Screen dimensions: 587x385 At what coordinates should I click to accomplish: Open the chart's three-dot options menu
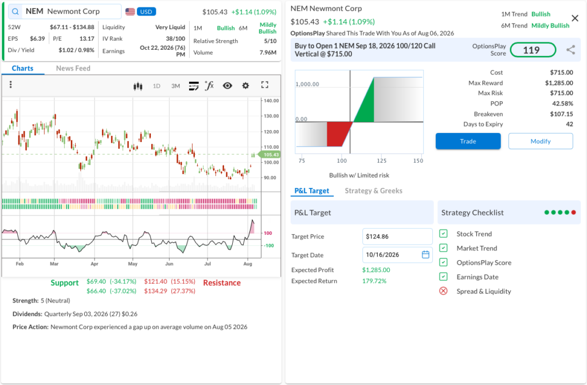tap(10, 85)
